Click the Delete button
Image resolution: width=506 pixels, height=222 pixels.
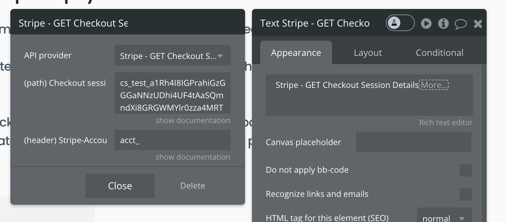193,185
